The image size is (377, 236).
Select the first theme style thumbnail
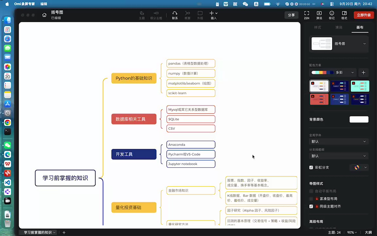(319, 86)
